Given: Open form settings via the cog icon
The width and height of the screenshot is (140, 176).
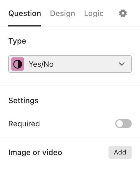Looking at the screenshot, I should click(x=123, y=13).
